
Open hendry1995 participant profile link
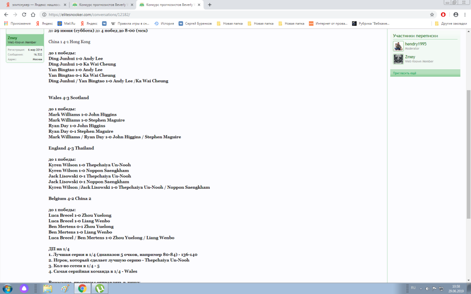(416, 44)
